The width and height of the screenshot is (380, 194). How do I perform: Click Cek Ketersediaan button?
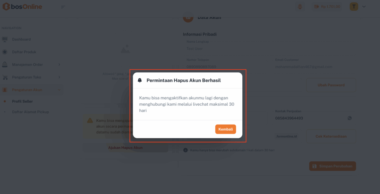pyautogui.click(x=331, y=137)
